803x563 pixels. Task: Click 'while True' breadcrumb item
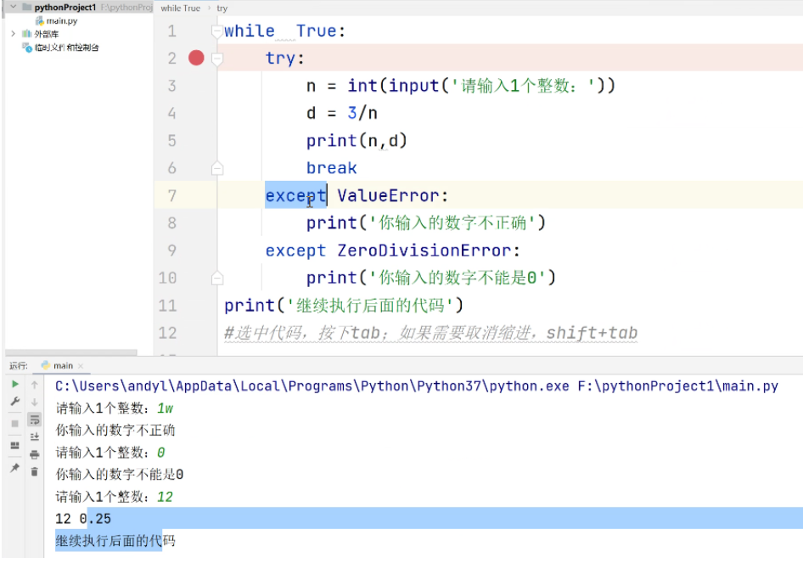[x=180, y=8]
